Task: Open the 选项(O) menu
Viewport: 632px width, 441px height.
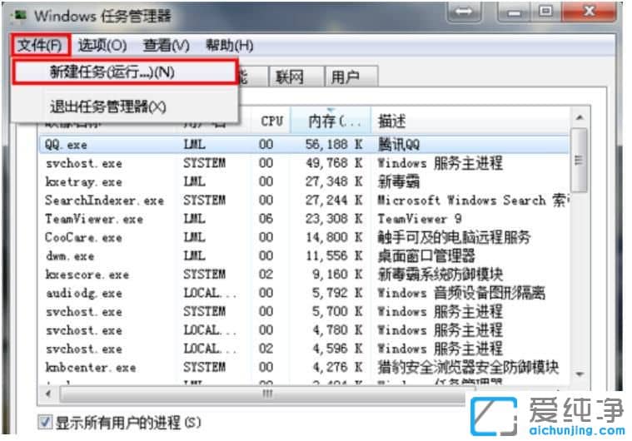Action: pos(102,45)
